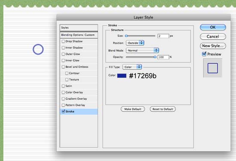Open the Position dropdown showing Outside
The image size is (236, 161).
135,43
